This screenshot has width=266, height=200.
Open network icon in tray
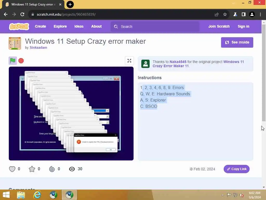point(235,195)
